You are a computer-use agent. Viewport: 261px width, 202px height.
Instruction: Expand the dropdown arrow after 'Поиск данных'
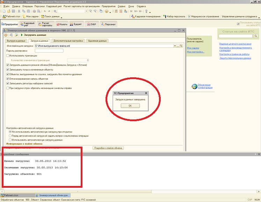61,17
